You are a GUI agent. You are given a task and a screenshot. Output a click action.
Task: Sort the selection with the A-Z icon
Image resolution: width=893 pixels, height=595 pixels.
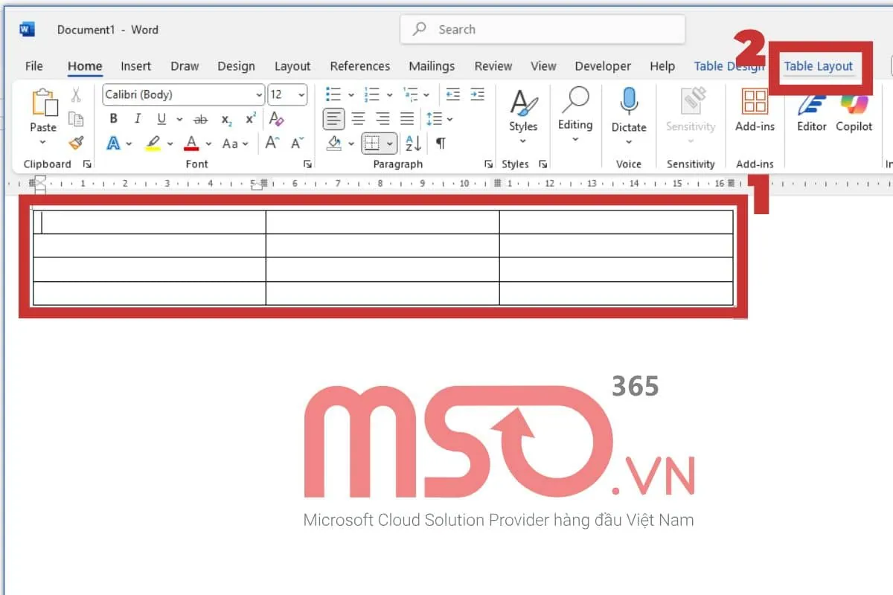coord(414,143)
